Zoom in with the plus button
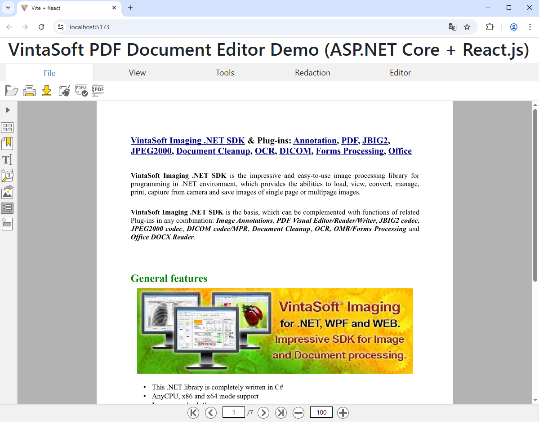 [343, 413]
